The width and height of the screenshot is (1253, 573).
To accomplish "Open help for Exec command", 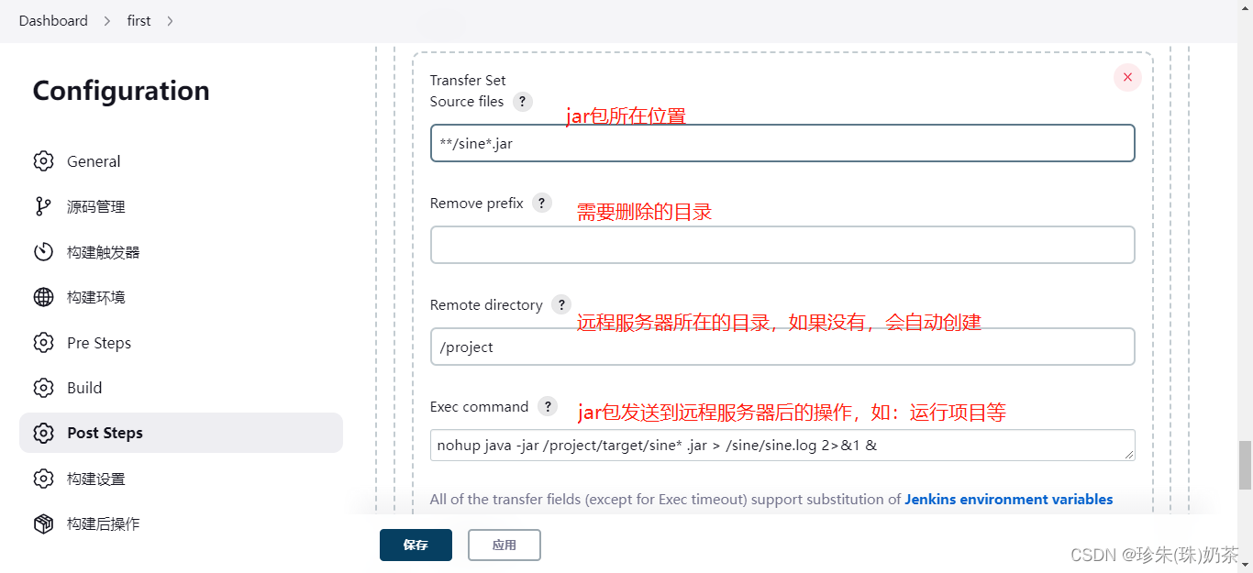I will click(548, 407).
